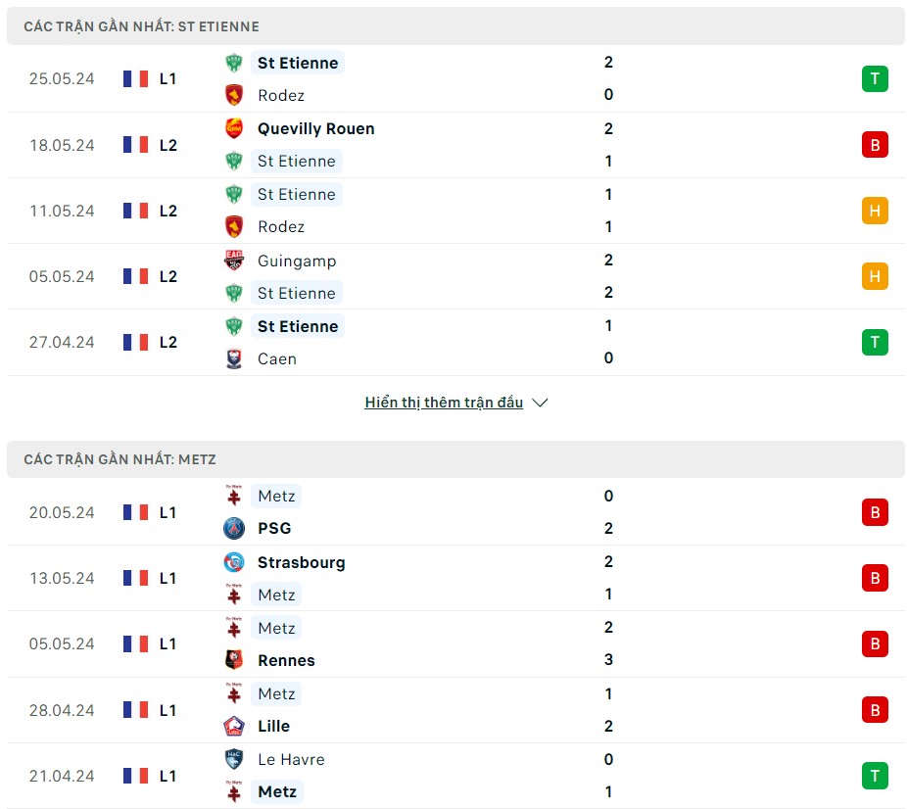Image resolution: width=907 pixels, height=809 pixels.
Task: Click the green T badge for St Etienne vs Rodez 25.05.24
Action: click(875, 79)
